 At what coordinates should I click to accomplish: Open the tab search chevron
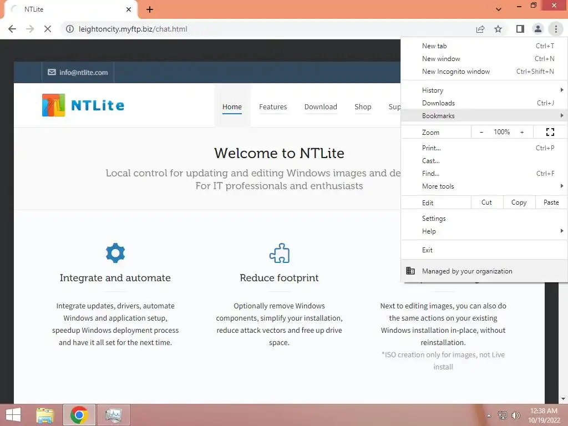(x=499, y=9)
